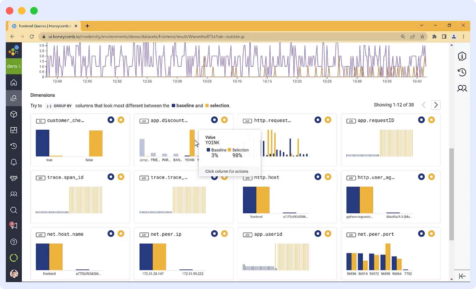Open the info panel icon on right rail

pos(462,56)
